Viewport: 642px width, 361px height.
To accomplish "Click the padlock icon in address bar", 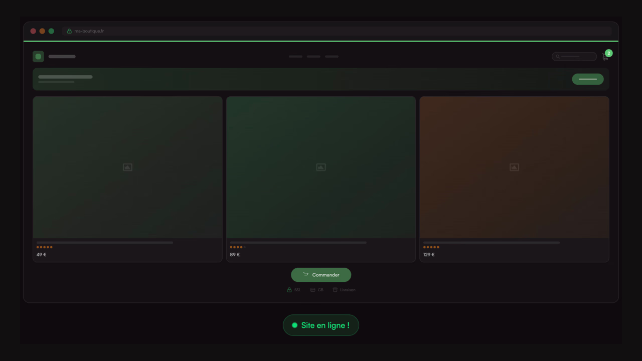I will tap(69, 31).
